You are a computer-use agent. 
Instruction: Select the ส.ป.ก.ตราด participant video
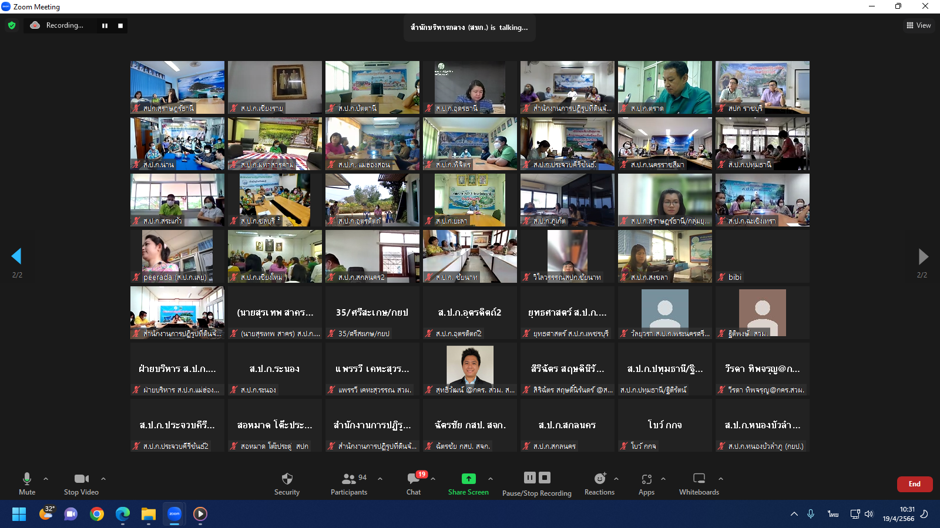click(665, 87)
